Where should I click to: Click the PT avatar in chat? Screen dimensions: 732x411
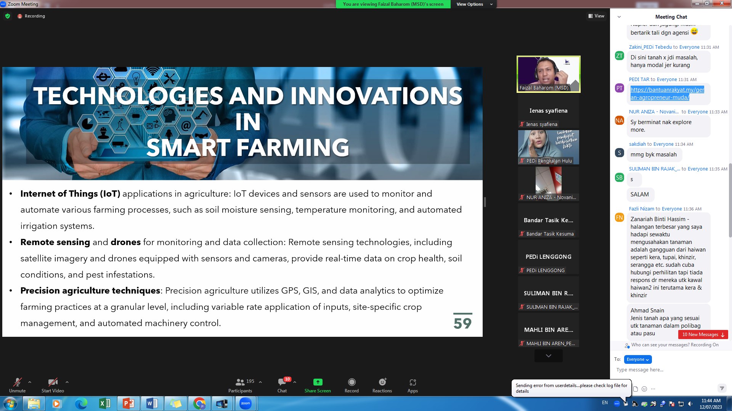(x=620, y=88)
